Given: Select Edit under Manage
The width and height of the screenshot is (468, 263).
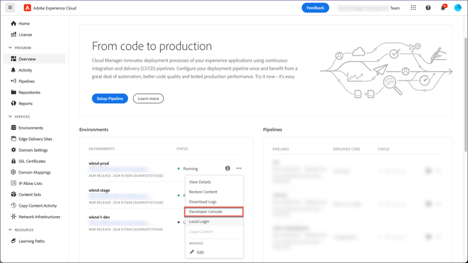Looking at the screenshot, I should point(200,252).
